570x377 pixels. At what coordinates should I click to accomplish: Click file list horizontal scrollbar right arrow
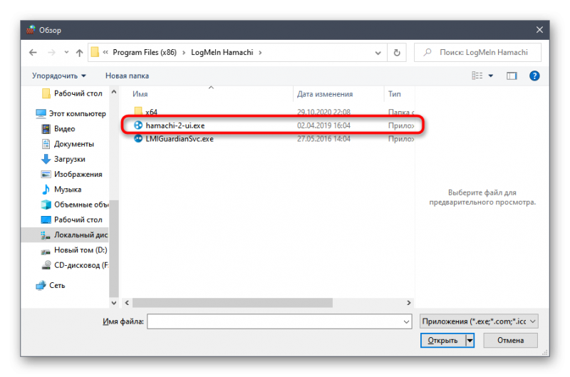(x=408, y=303)
